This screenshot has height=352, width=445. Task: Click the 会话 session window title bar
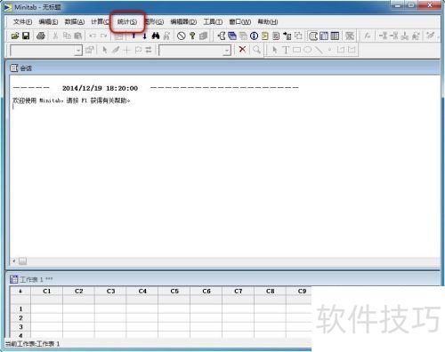pos(222,68)
